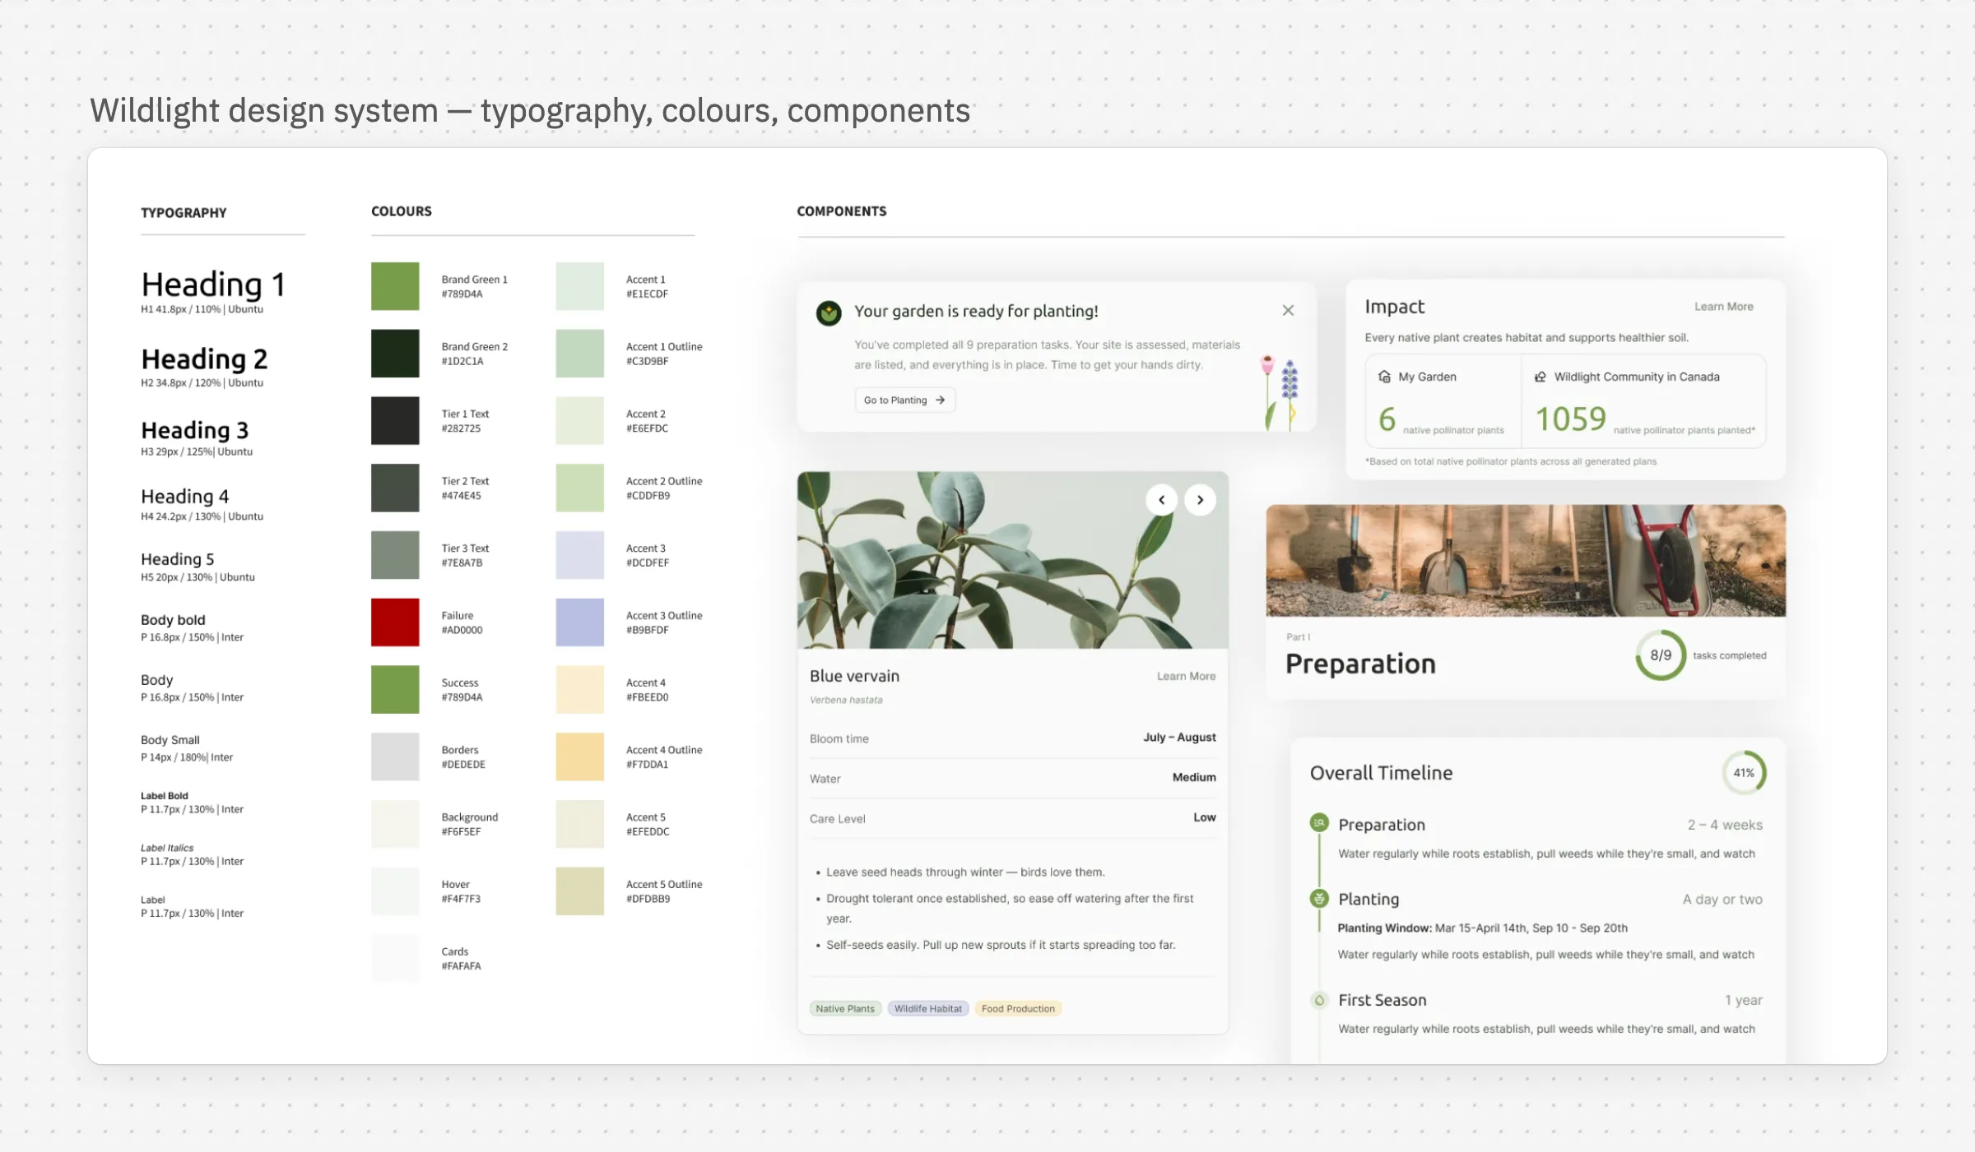Viewport: 1975px width, 1152px height.
Task: Pick the Tier 1 Text swatch
Action: point(395,421)
